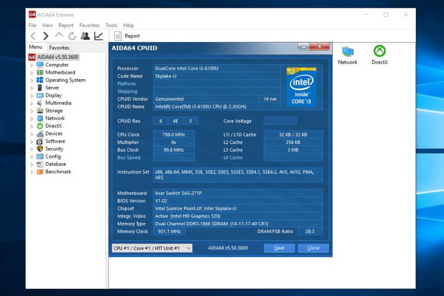Open the Help menu
Screen dimensions: 444x296
(128, 25)
